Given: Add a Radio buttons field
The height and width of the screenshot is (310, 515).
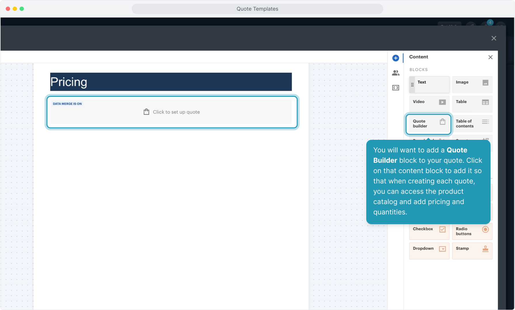Looking at the screenshot, I should click(x=472, y=231).
